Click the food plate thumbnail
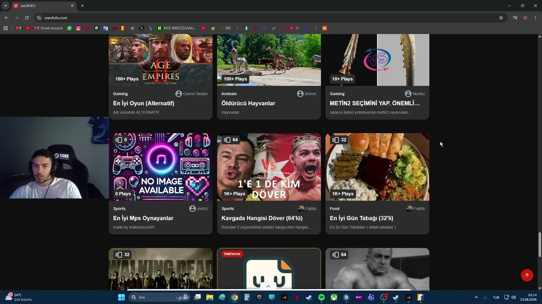The width and height of the screenshot is (542, 304). [377, 167]
